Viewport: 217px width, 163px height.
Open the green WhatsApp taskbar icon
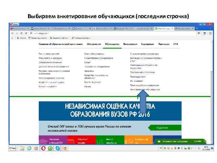(50, 148)
